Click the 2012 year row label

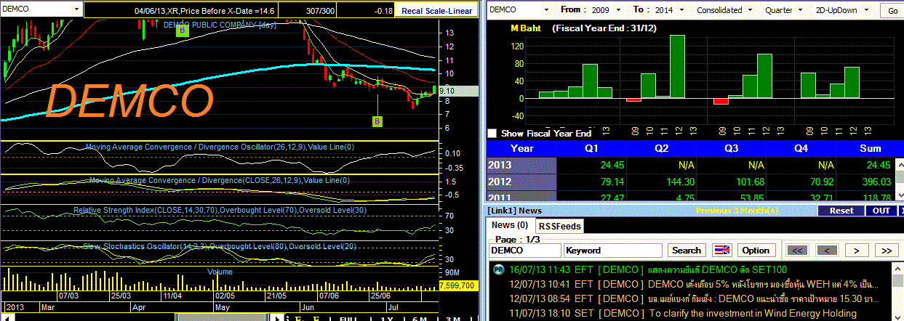(521, 181)
